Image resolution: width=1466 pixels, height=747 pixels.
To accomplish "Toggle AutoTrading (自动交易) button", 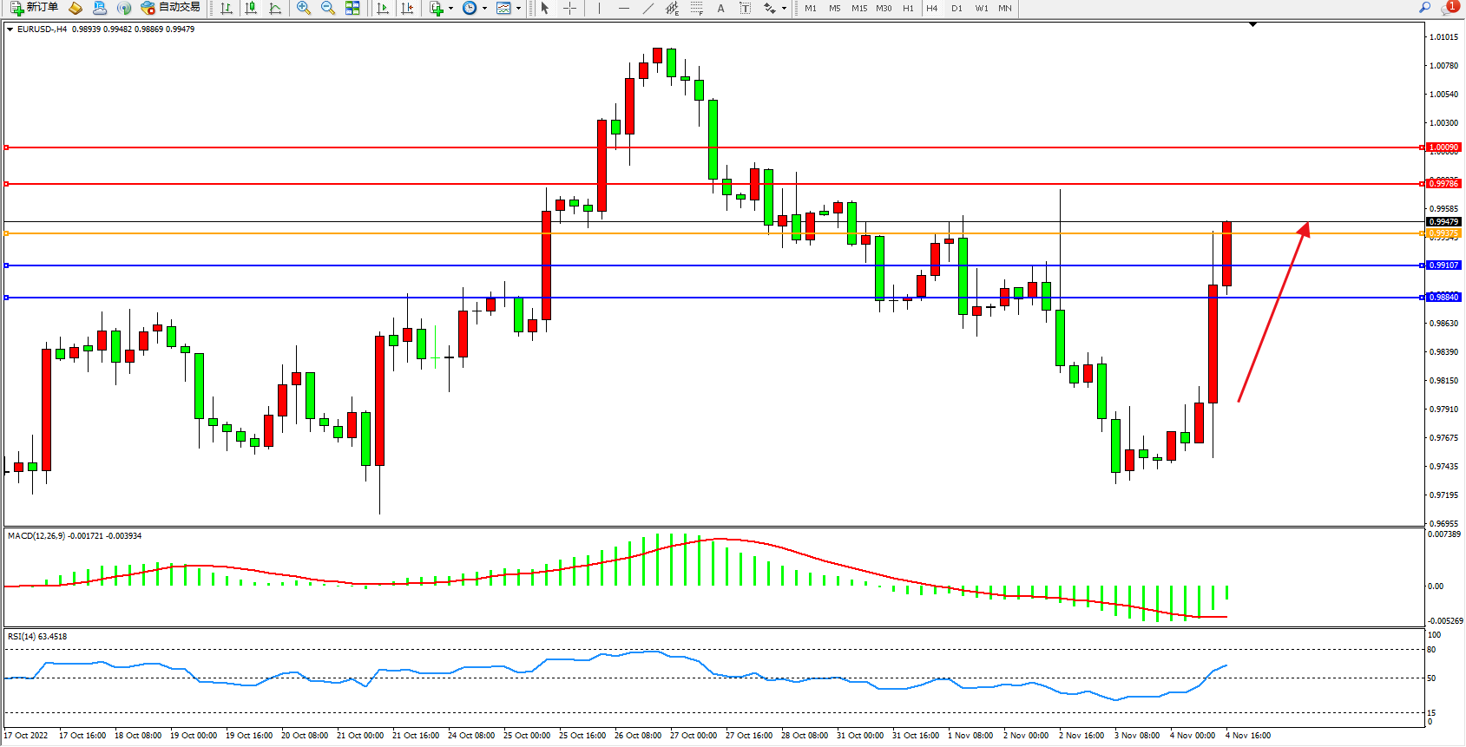I will point(171,8).
